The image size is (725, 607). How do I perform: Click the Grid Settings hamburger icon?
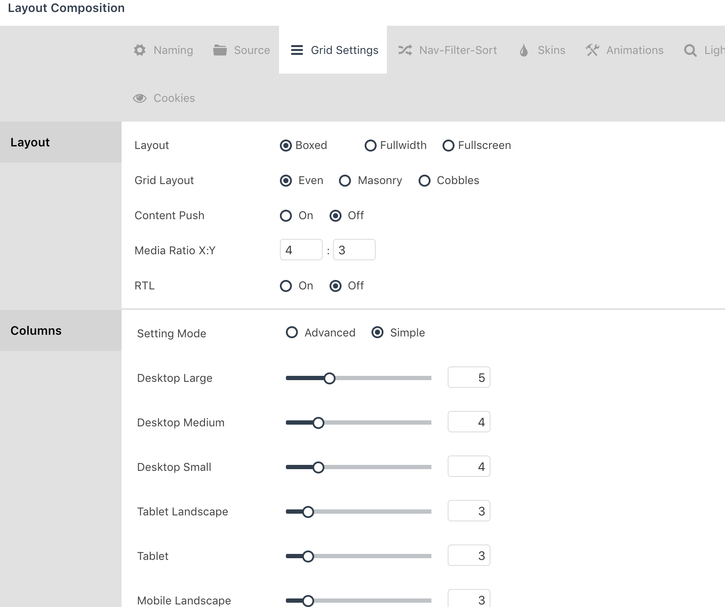click(296, 50)
